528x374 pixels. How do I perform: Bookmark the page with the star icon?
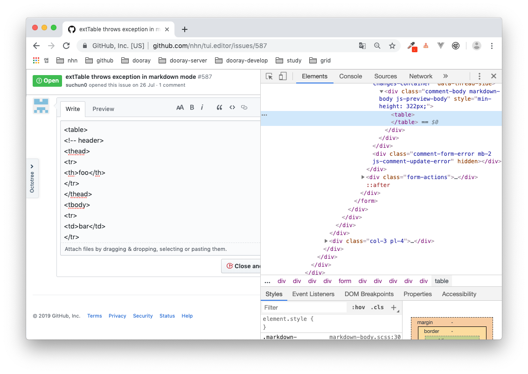point(392,46)
